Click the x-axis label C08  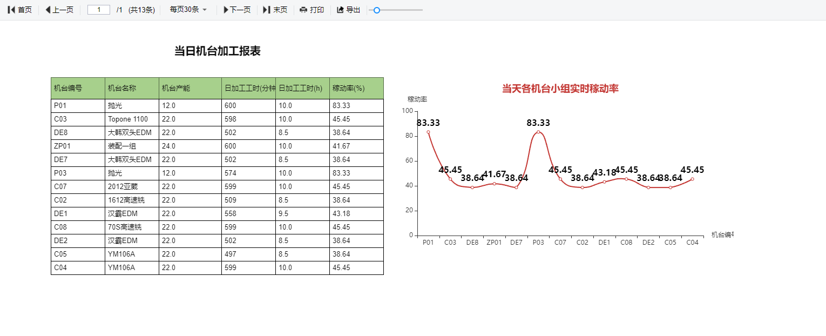coord(626,243)
